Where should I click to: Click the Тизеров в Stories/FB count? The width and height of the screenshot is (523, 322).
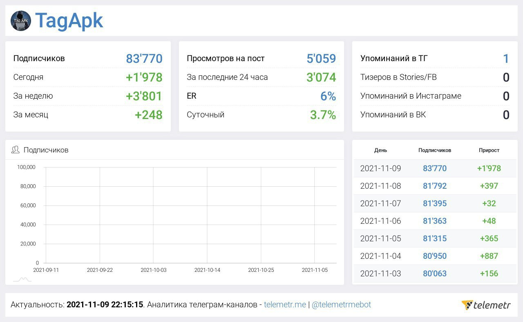[506, 77]
